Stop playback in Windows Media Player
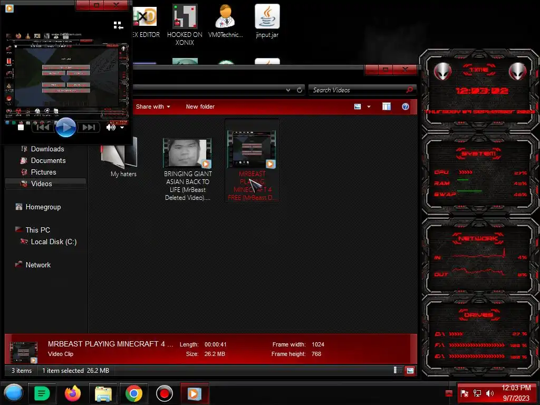 click(21, 128)
